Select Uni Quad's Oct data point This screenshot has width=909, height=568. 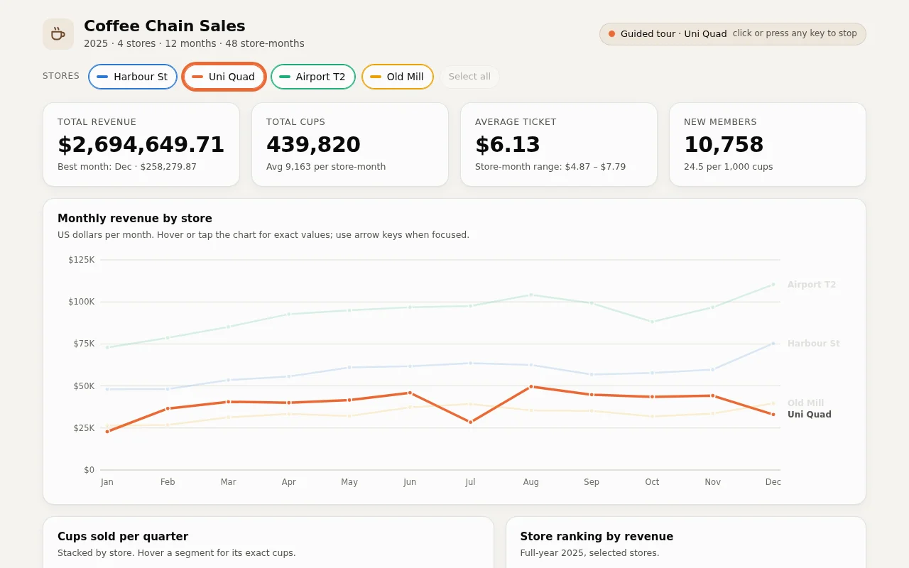click(x=652, y=397)
